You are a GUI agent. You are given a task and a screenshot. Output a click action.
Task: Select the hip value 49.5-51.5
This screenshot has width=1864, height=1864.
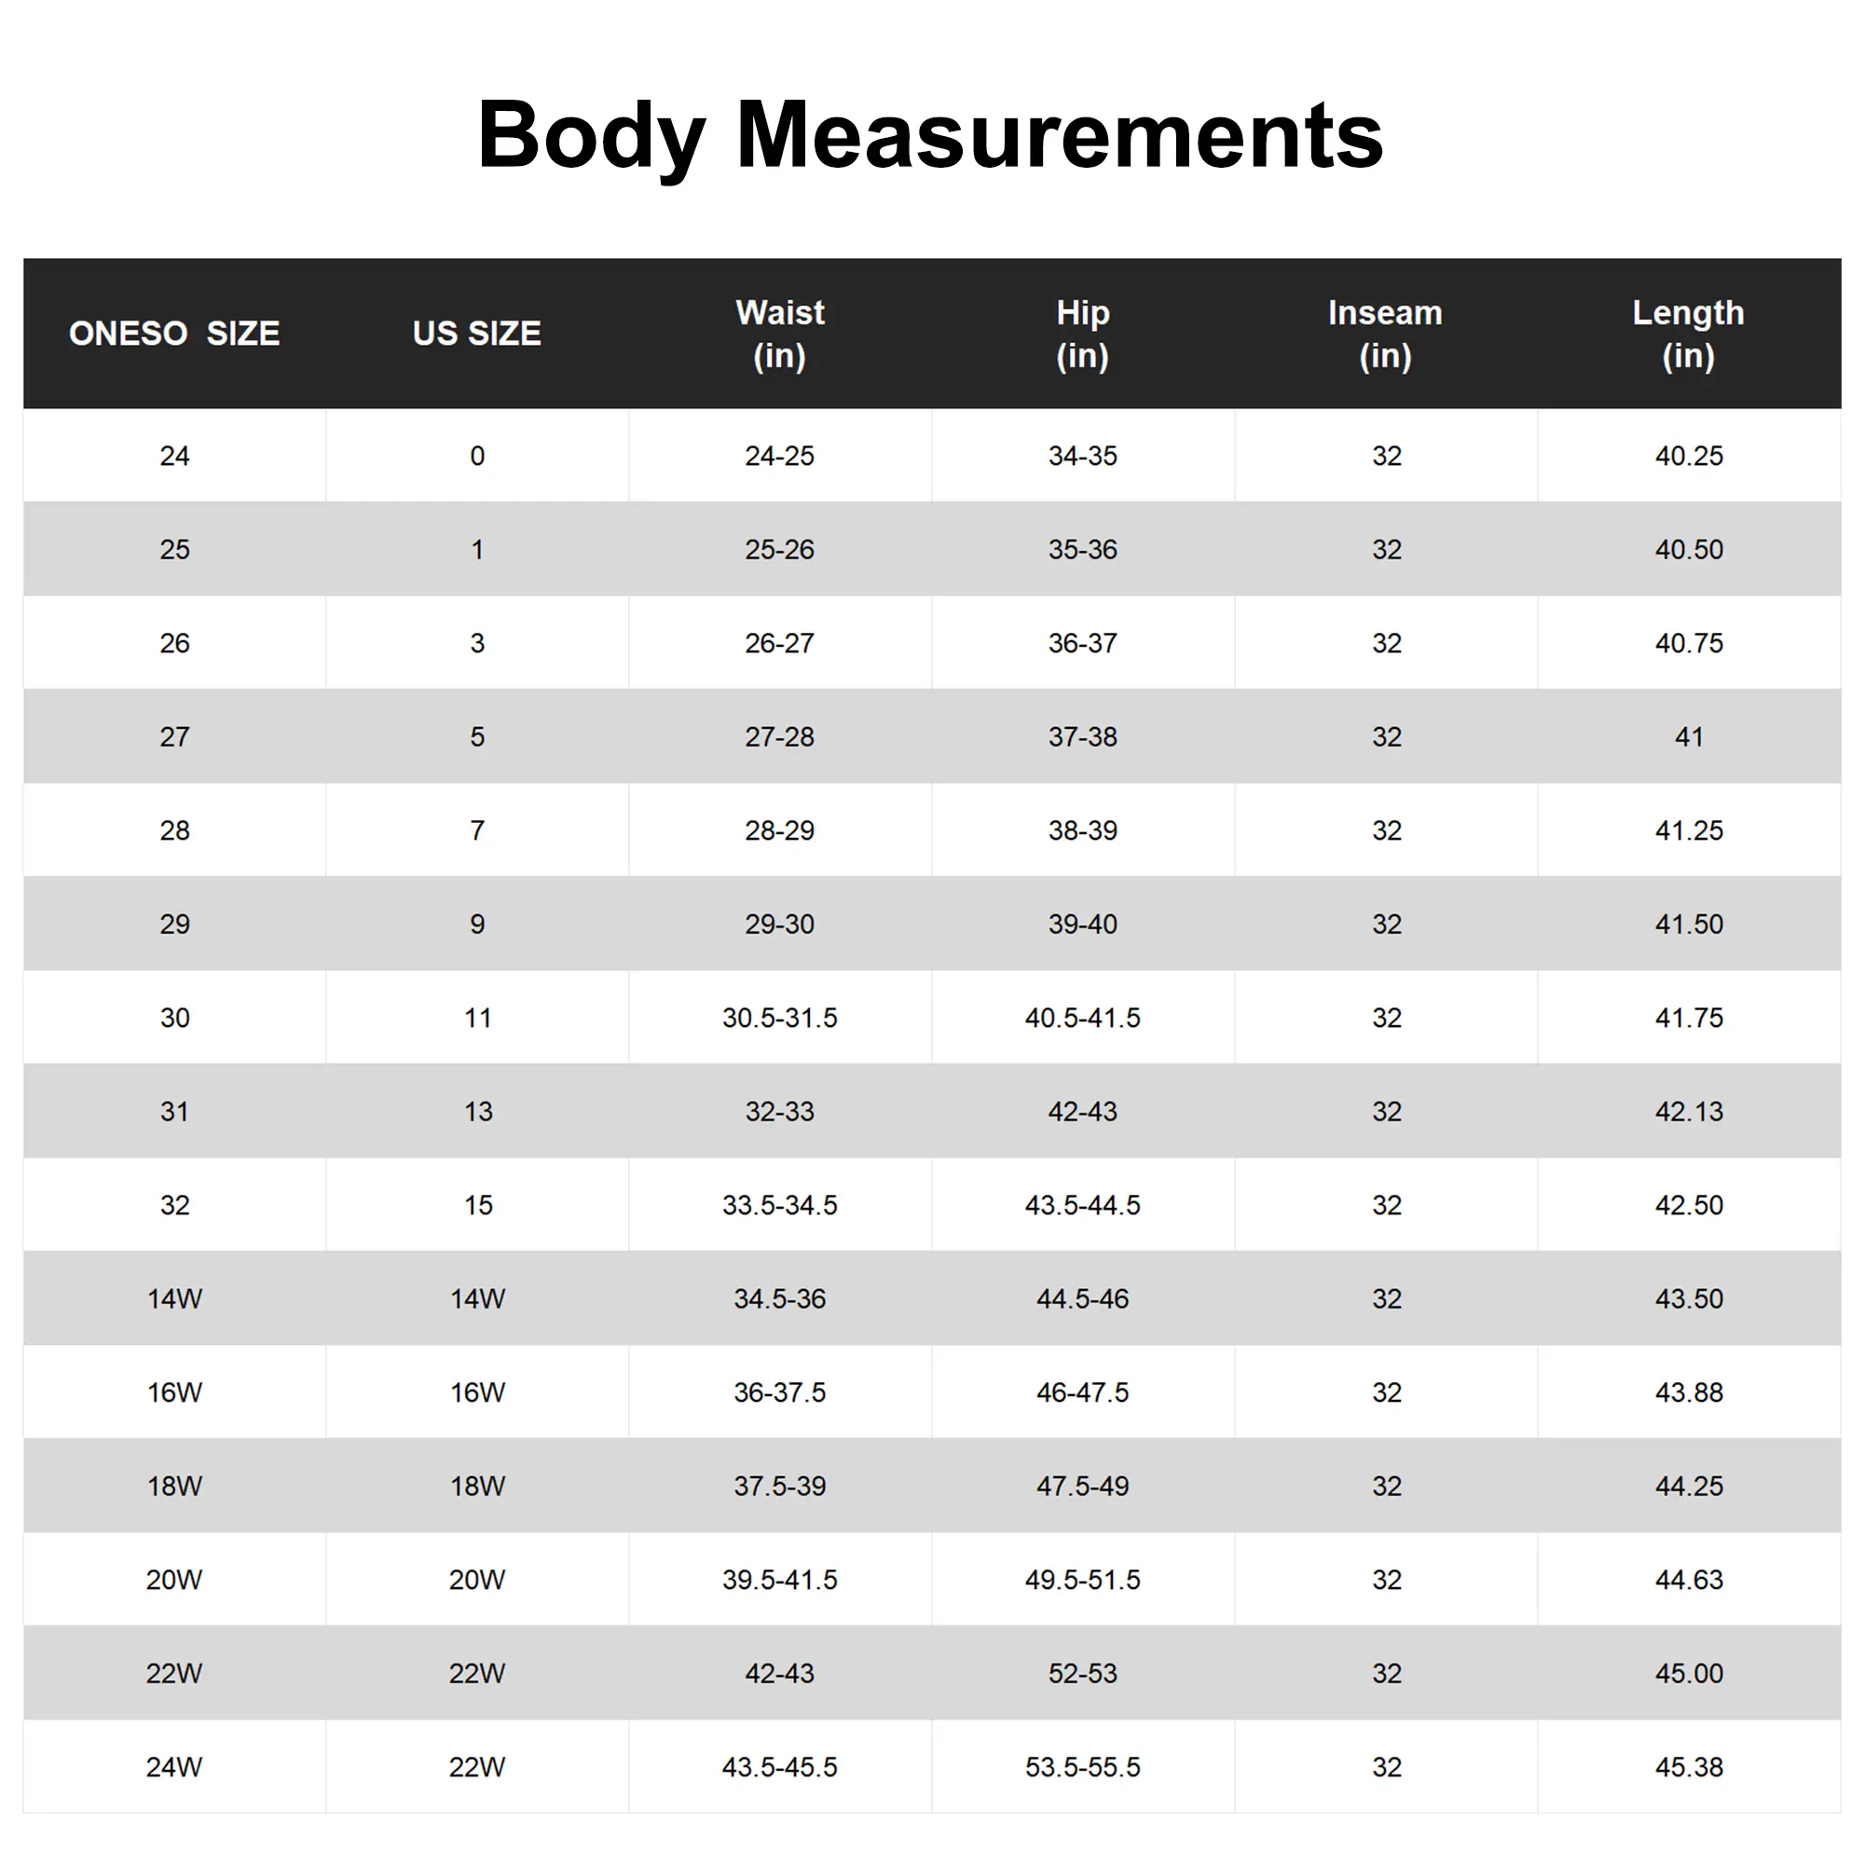tap(1082, 1579)
